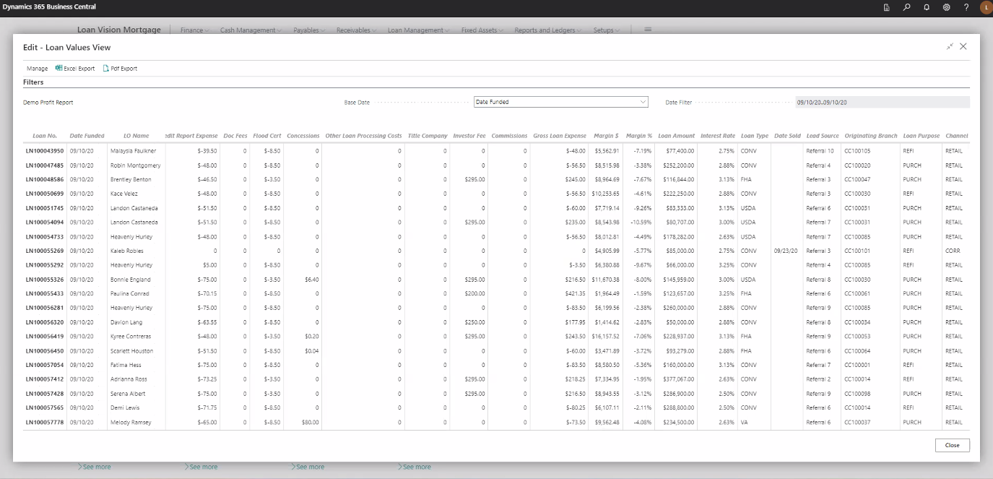The width and height of the screenshot is (993, 479).
Task: Open the Notifications bell icon
Action: coord(926,6)
